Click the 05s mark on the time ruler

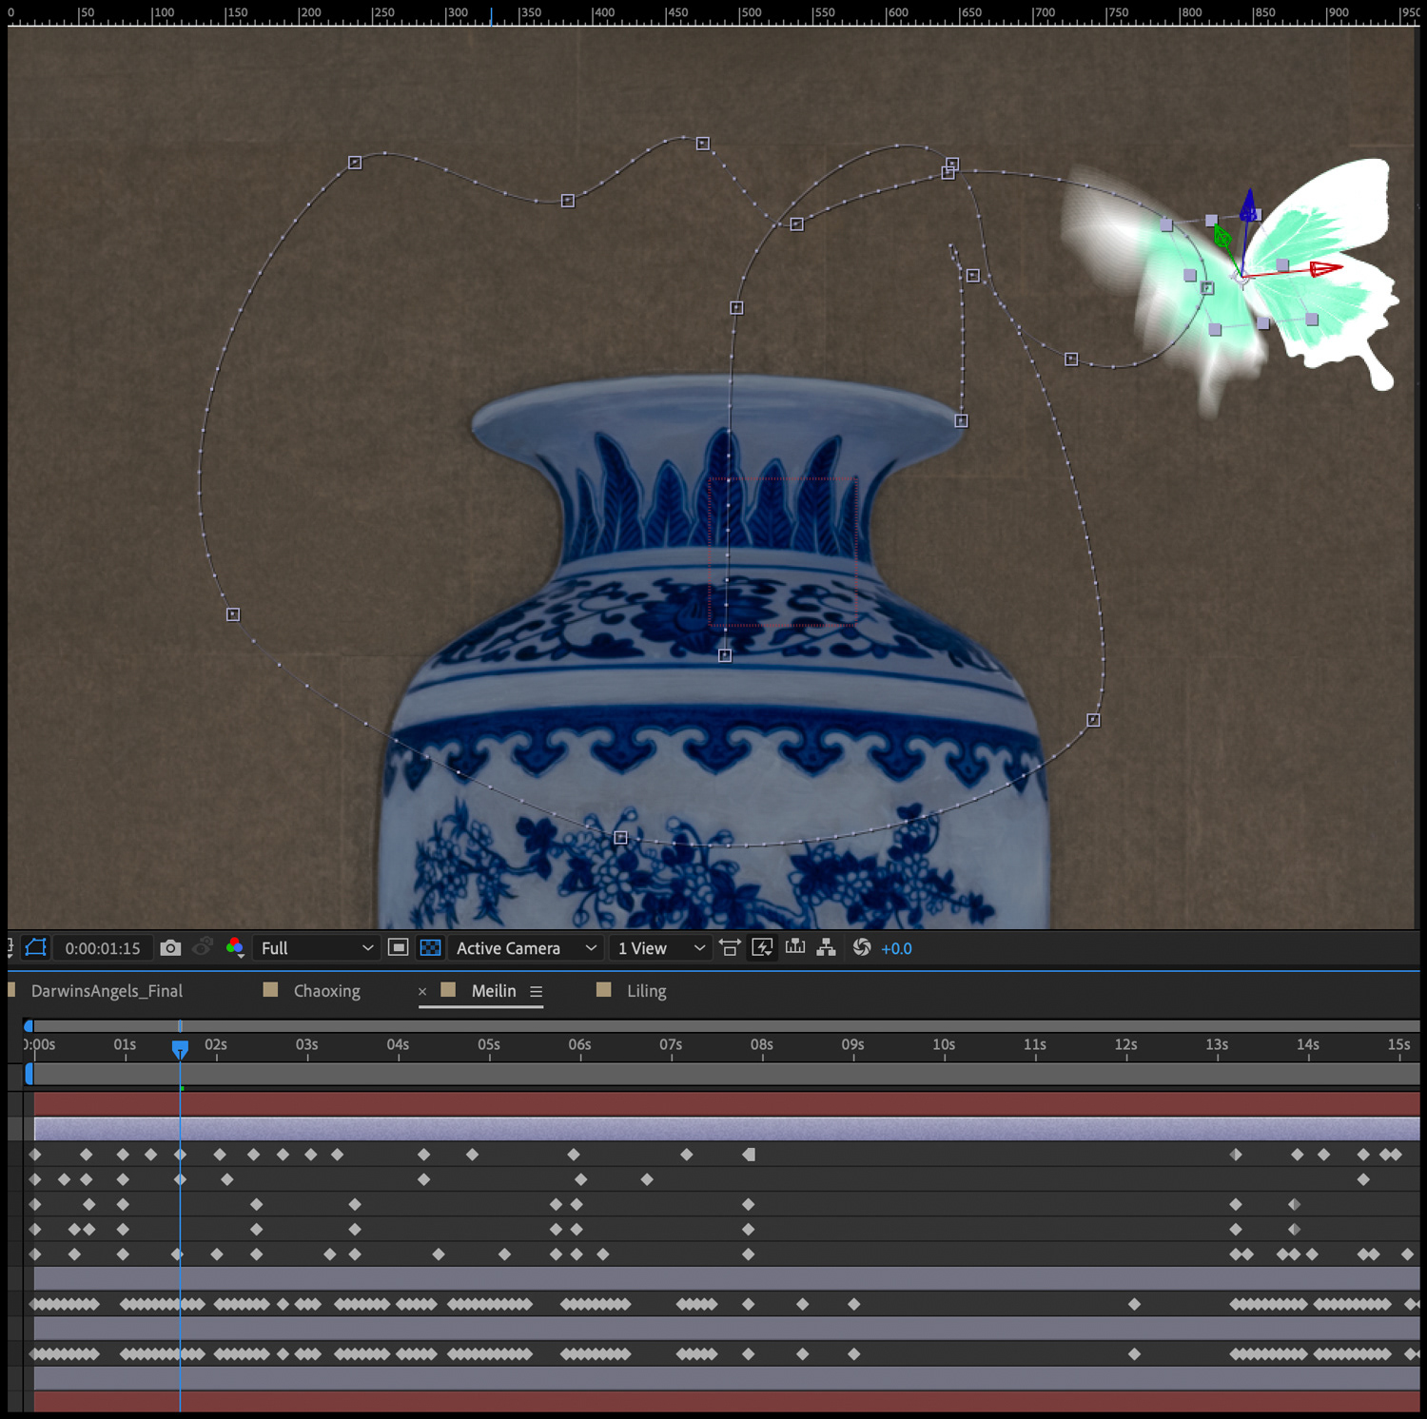(489, 1044)
